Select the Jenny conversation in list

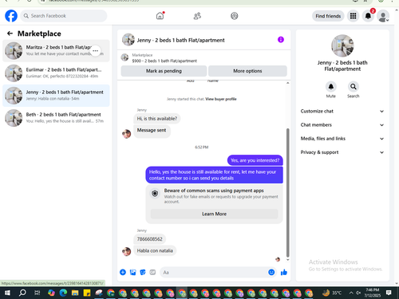(x=56, y=96)
